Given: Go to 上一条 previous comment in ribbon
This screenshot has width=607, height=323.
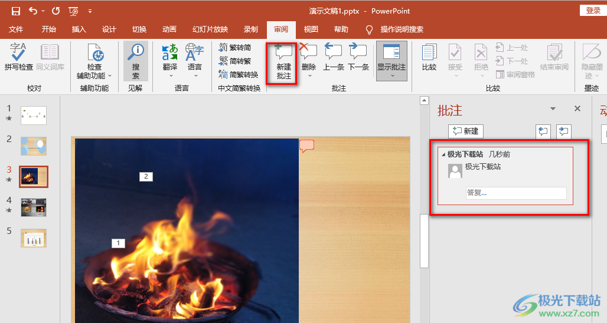Looking at the screenshot, I should [333, 57].
